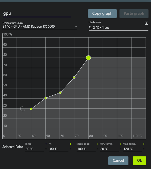Decrease Min. temp. with its minus

[x=121, y=149]
